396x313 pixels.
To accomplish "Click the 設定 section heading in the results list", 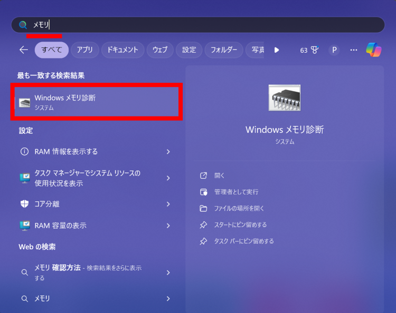I will point(26,131).
